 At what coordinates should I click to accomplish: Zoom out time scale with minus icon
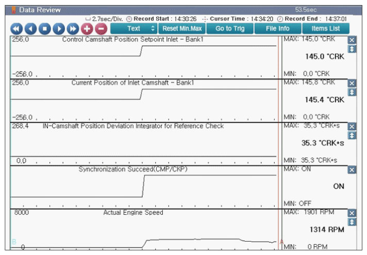point(101,29)
